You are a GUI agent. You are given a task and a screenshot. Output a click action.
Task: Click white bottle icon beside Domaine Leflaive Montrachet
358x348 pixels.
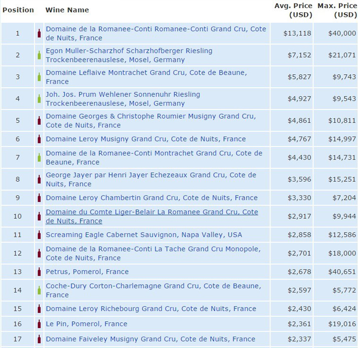[x=39, y=77]
